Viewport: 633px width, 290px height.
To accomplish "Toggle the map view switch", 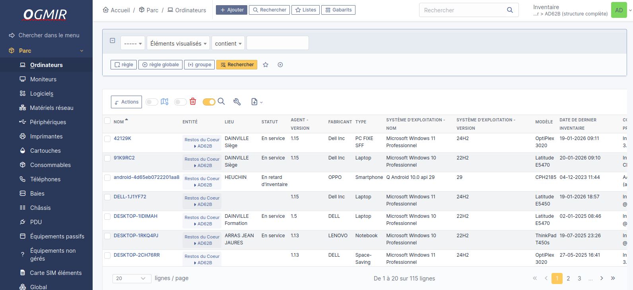I will pos(152,102).
